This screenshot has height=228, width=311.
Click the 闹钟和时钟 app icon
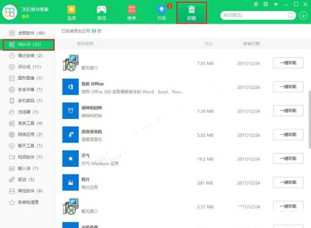point(71,111)
